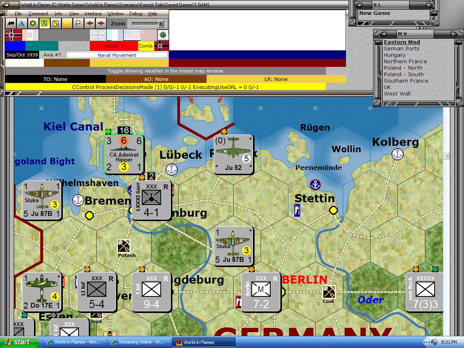Screen dimensions: 464x348
Task: Click the Lübeck port anchor icon
Action: (171, 169)
